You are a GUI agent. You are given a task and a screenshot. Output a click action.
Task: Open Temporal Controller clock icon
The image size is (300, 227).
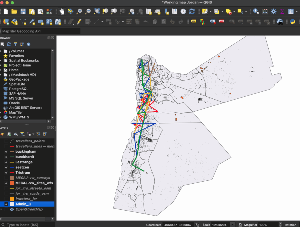(183, 11)
